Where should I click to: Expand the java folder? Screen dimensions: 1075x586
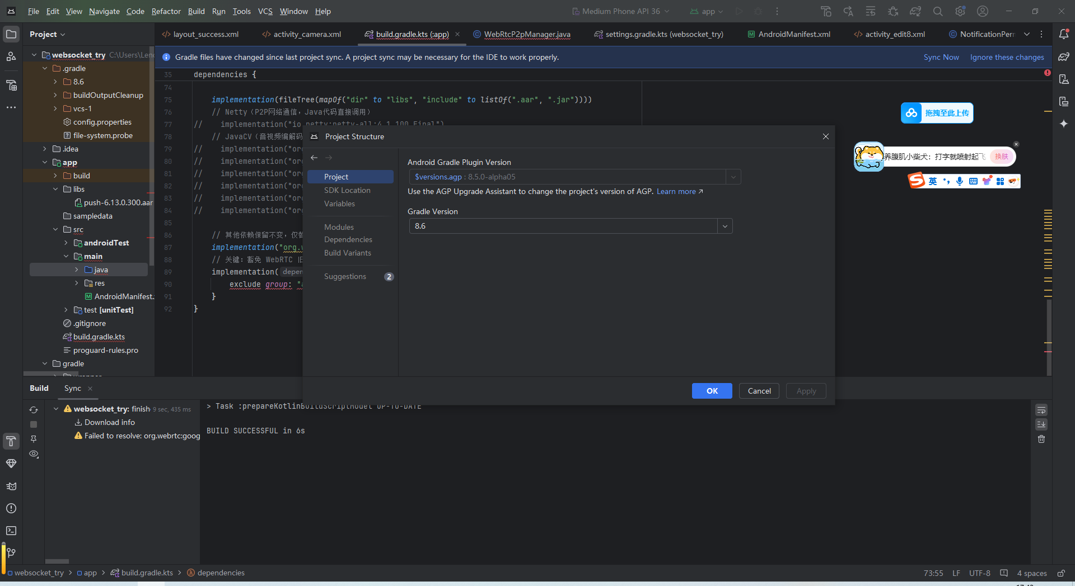tap(77, 270)
